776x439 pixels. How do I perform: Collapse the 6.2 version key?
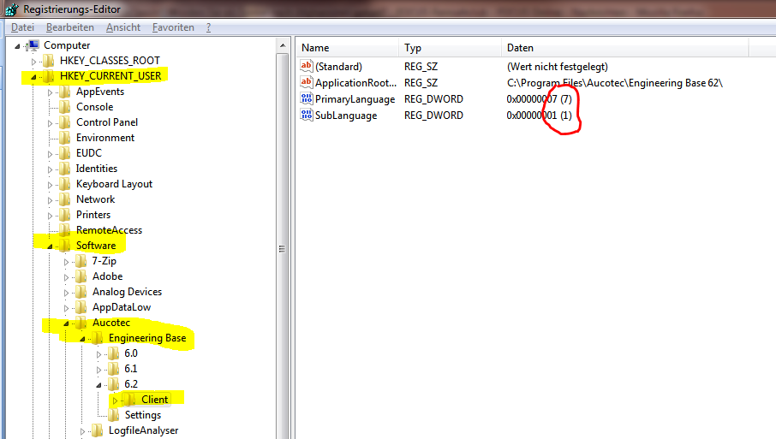99,384
